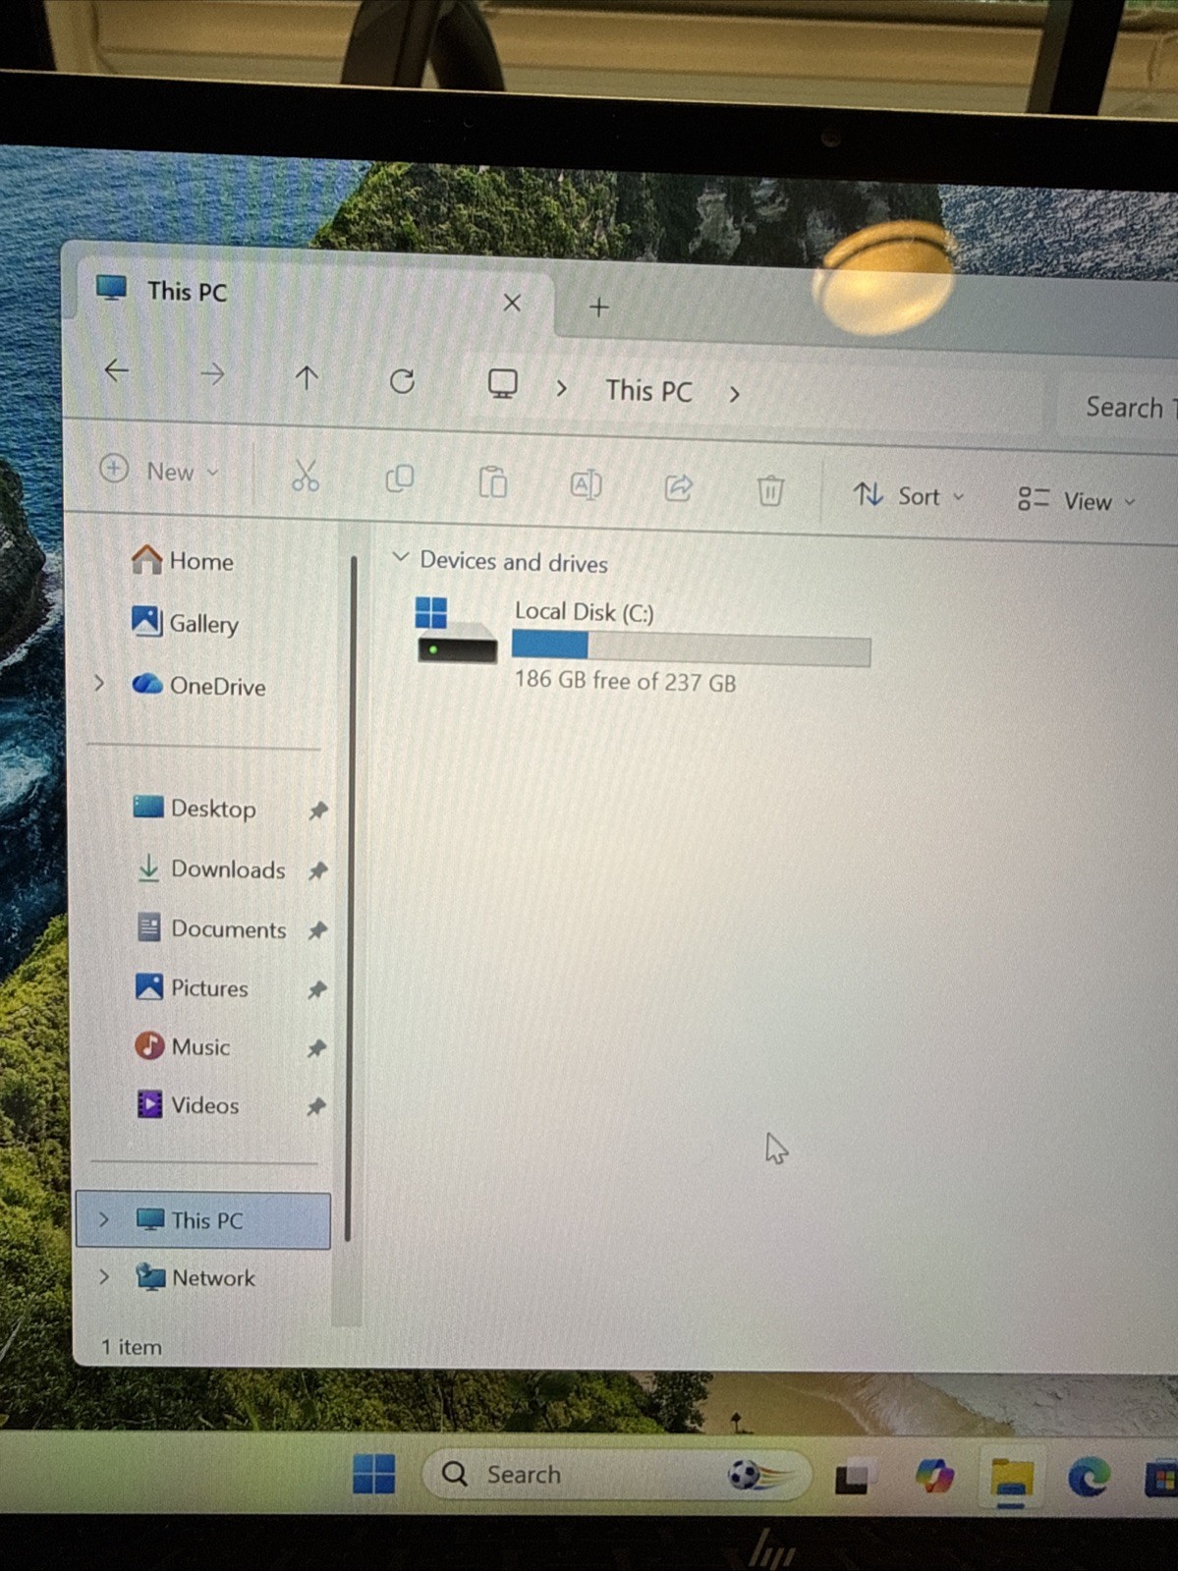This screenshot has height=1571, width=1178.
Task: Unpin Desktop using its pin icon
Action: coord(317,811)
